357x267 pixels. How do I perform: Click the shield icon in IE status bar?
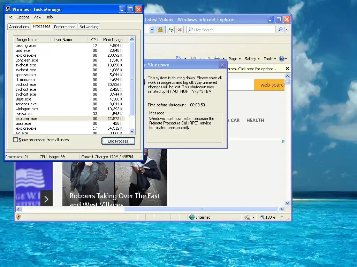[x=19, y=217]
